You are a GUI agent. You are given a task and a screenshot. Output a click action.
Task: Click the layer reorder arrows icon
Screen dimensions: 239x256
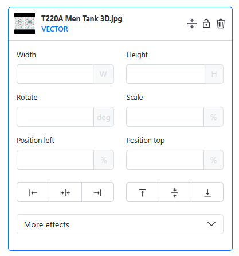(192, 24)
